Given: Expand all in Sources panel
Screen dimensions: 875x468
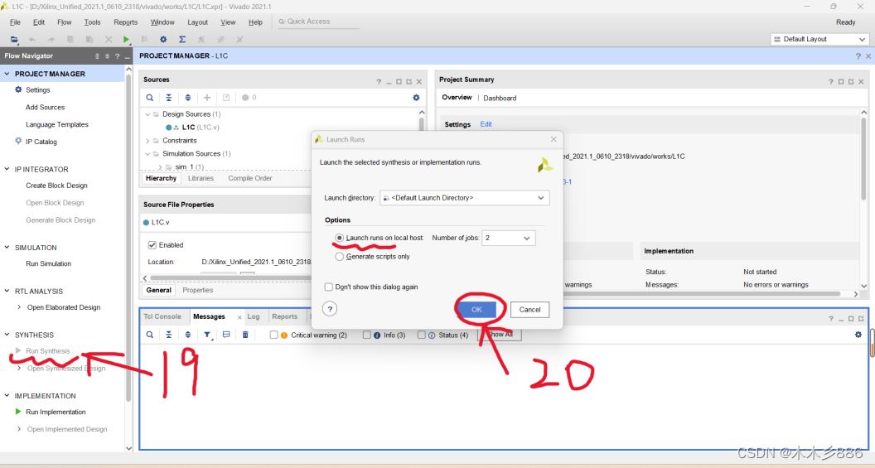Looking at the screenshot, I should pyautogui.click(x=187, y=98).
